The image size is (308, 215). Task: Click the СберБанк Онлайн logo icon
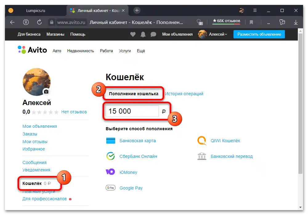[111, 156]
